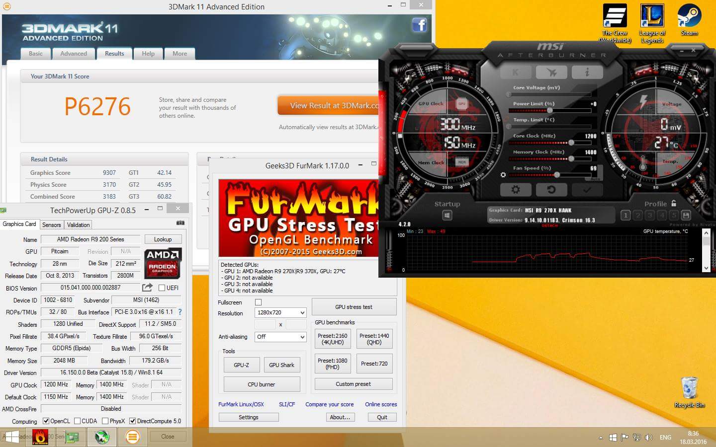Image resolution: width=716 pixels, height=447 pixels.
Task: Click the BIOS share/export icon in GPU-Z
Action: (x=147, y=287)
